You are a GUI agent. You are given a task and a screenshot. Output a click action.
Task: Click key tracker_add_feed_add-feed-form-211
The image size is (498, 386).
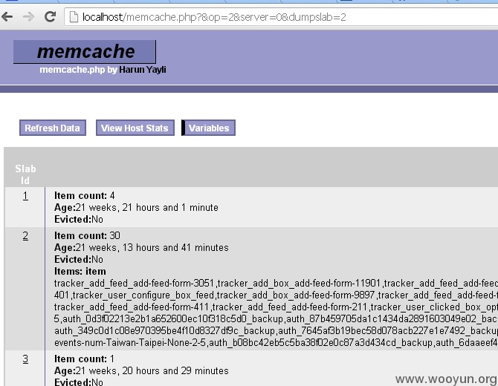coord(290,307)
